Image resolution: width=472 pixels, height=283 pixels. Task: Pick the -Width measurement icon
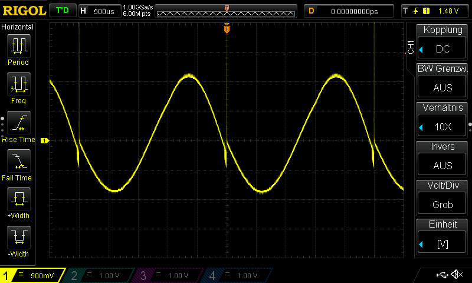18,238
